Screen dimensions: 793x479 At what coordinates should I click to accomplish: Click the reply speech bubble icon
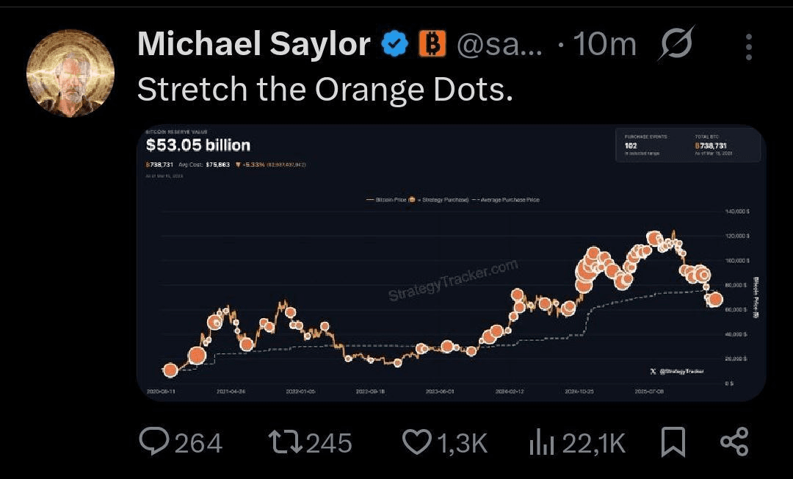(x=154, y=442)
